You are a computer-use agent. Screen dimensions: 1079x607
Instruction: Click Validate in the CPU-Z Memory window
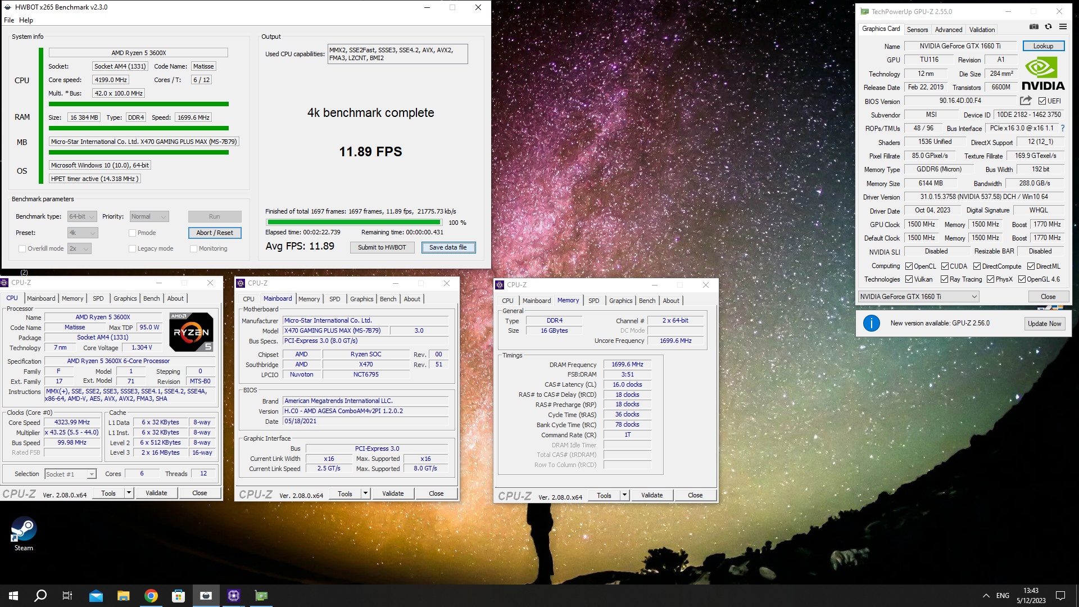point(651,495)
